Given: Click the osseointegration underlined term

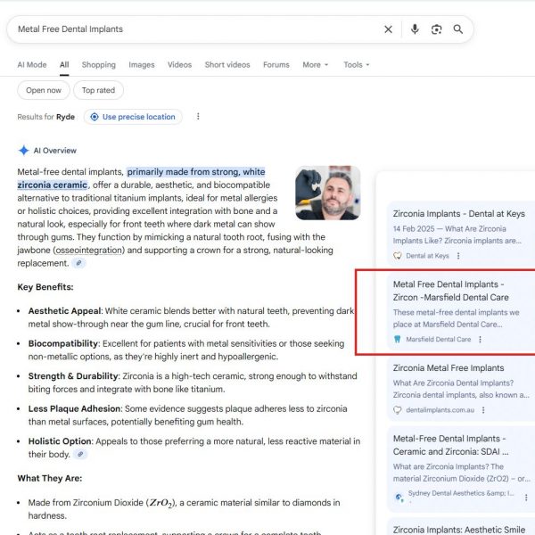Looking at the screenshot, I should pos(89,250).
